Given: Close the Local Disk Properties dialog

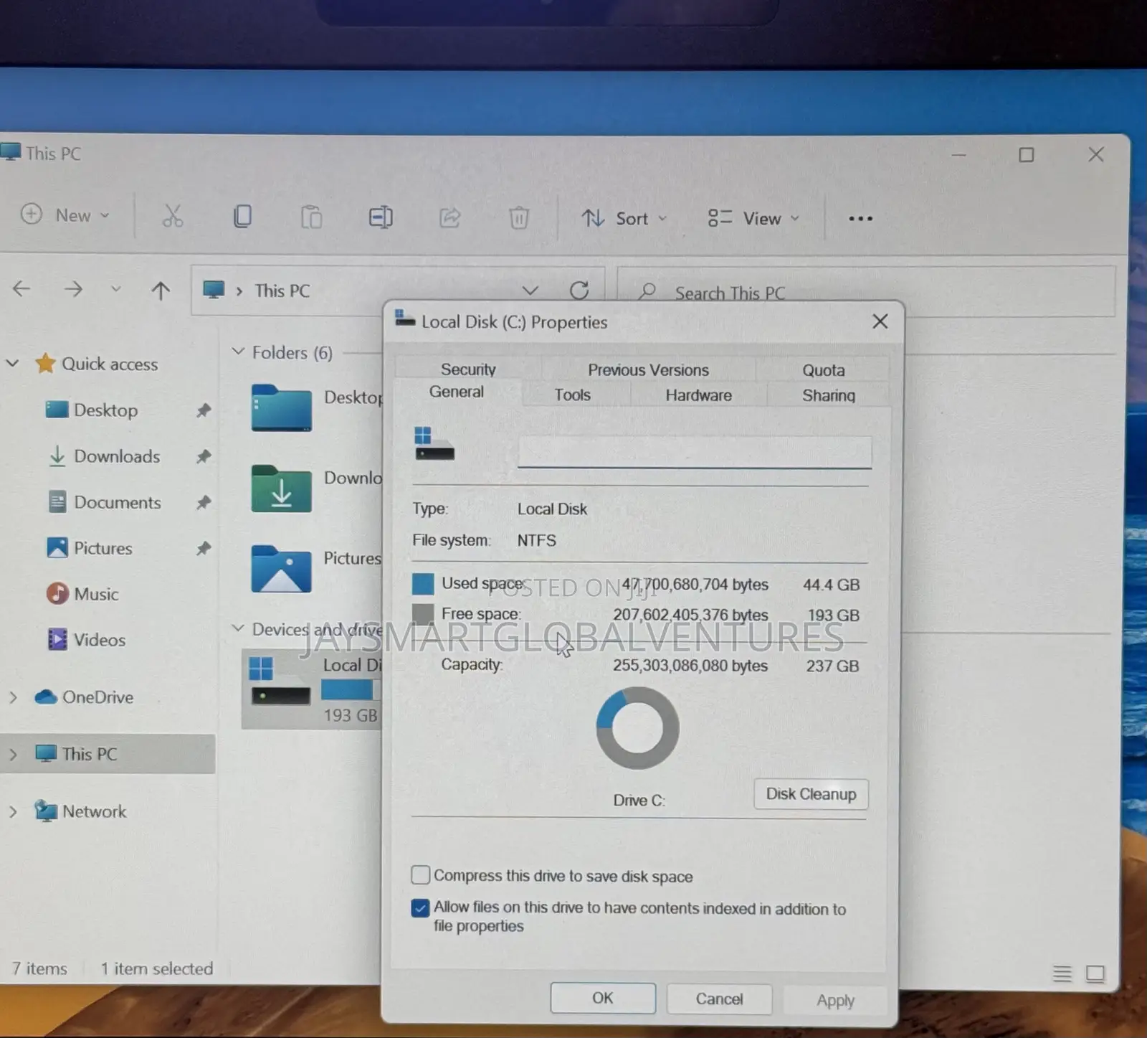Looking at the screenshot, I should (x=880, y=321).
